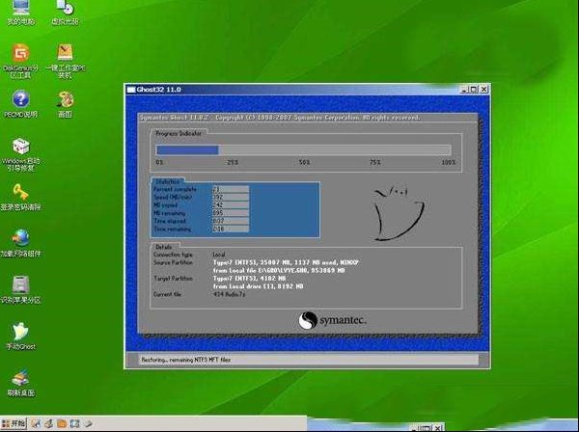Click the Speed (MB/min) value 392

(x=231, y=197)
